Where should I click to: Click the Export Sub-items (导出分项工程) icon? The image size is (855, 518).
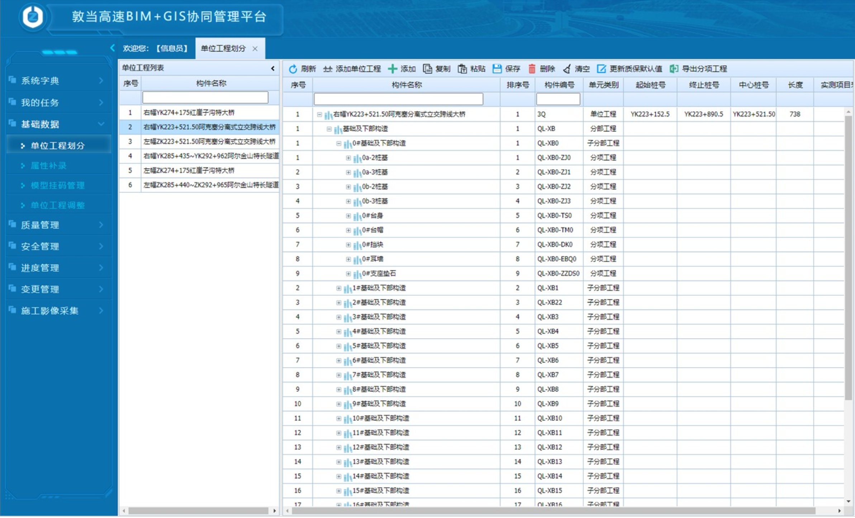[674, 69]
